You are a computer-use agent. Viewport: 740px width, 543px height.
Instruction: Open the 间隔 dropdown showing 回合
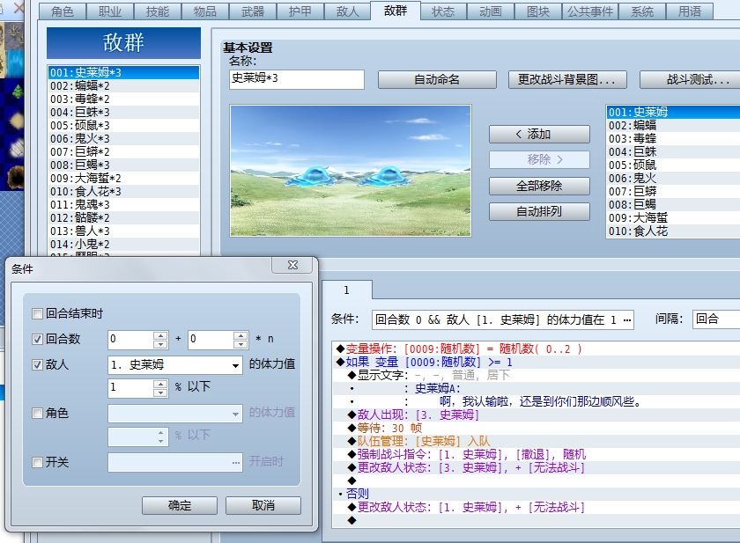716,319
